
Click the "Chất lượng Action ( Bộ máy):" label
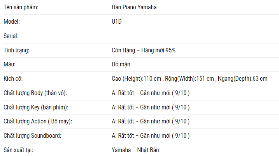click(x=38, y=121)
